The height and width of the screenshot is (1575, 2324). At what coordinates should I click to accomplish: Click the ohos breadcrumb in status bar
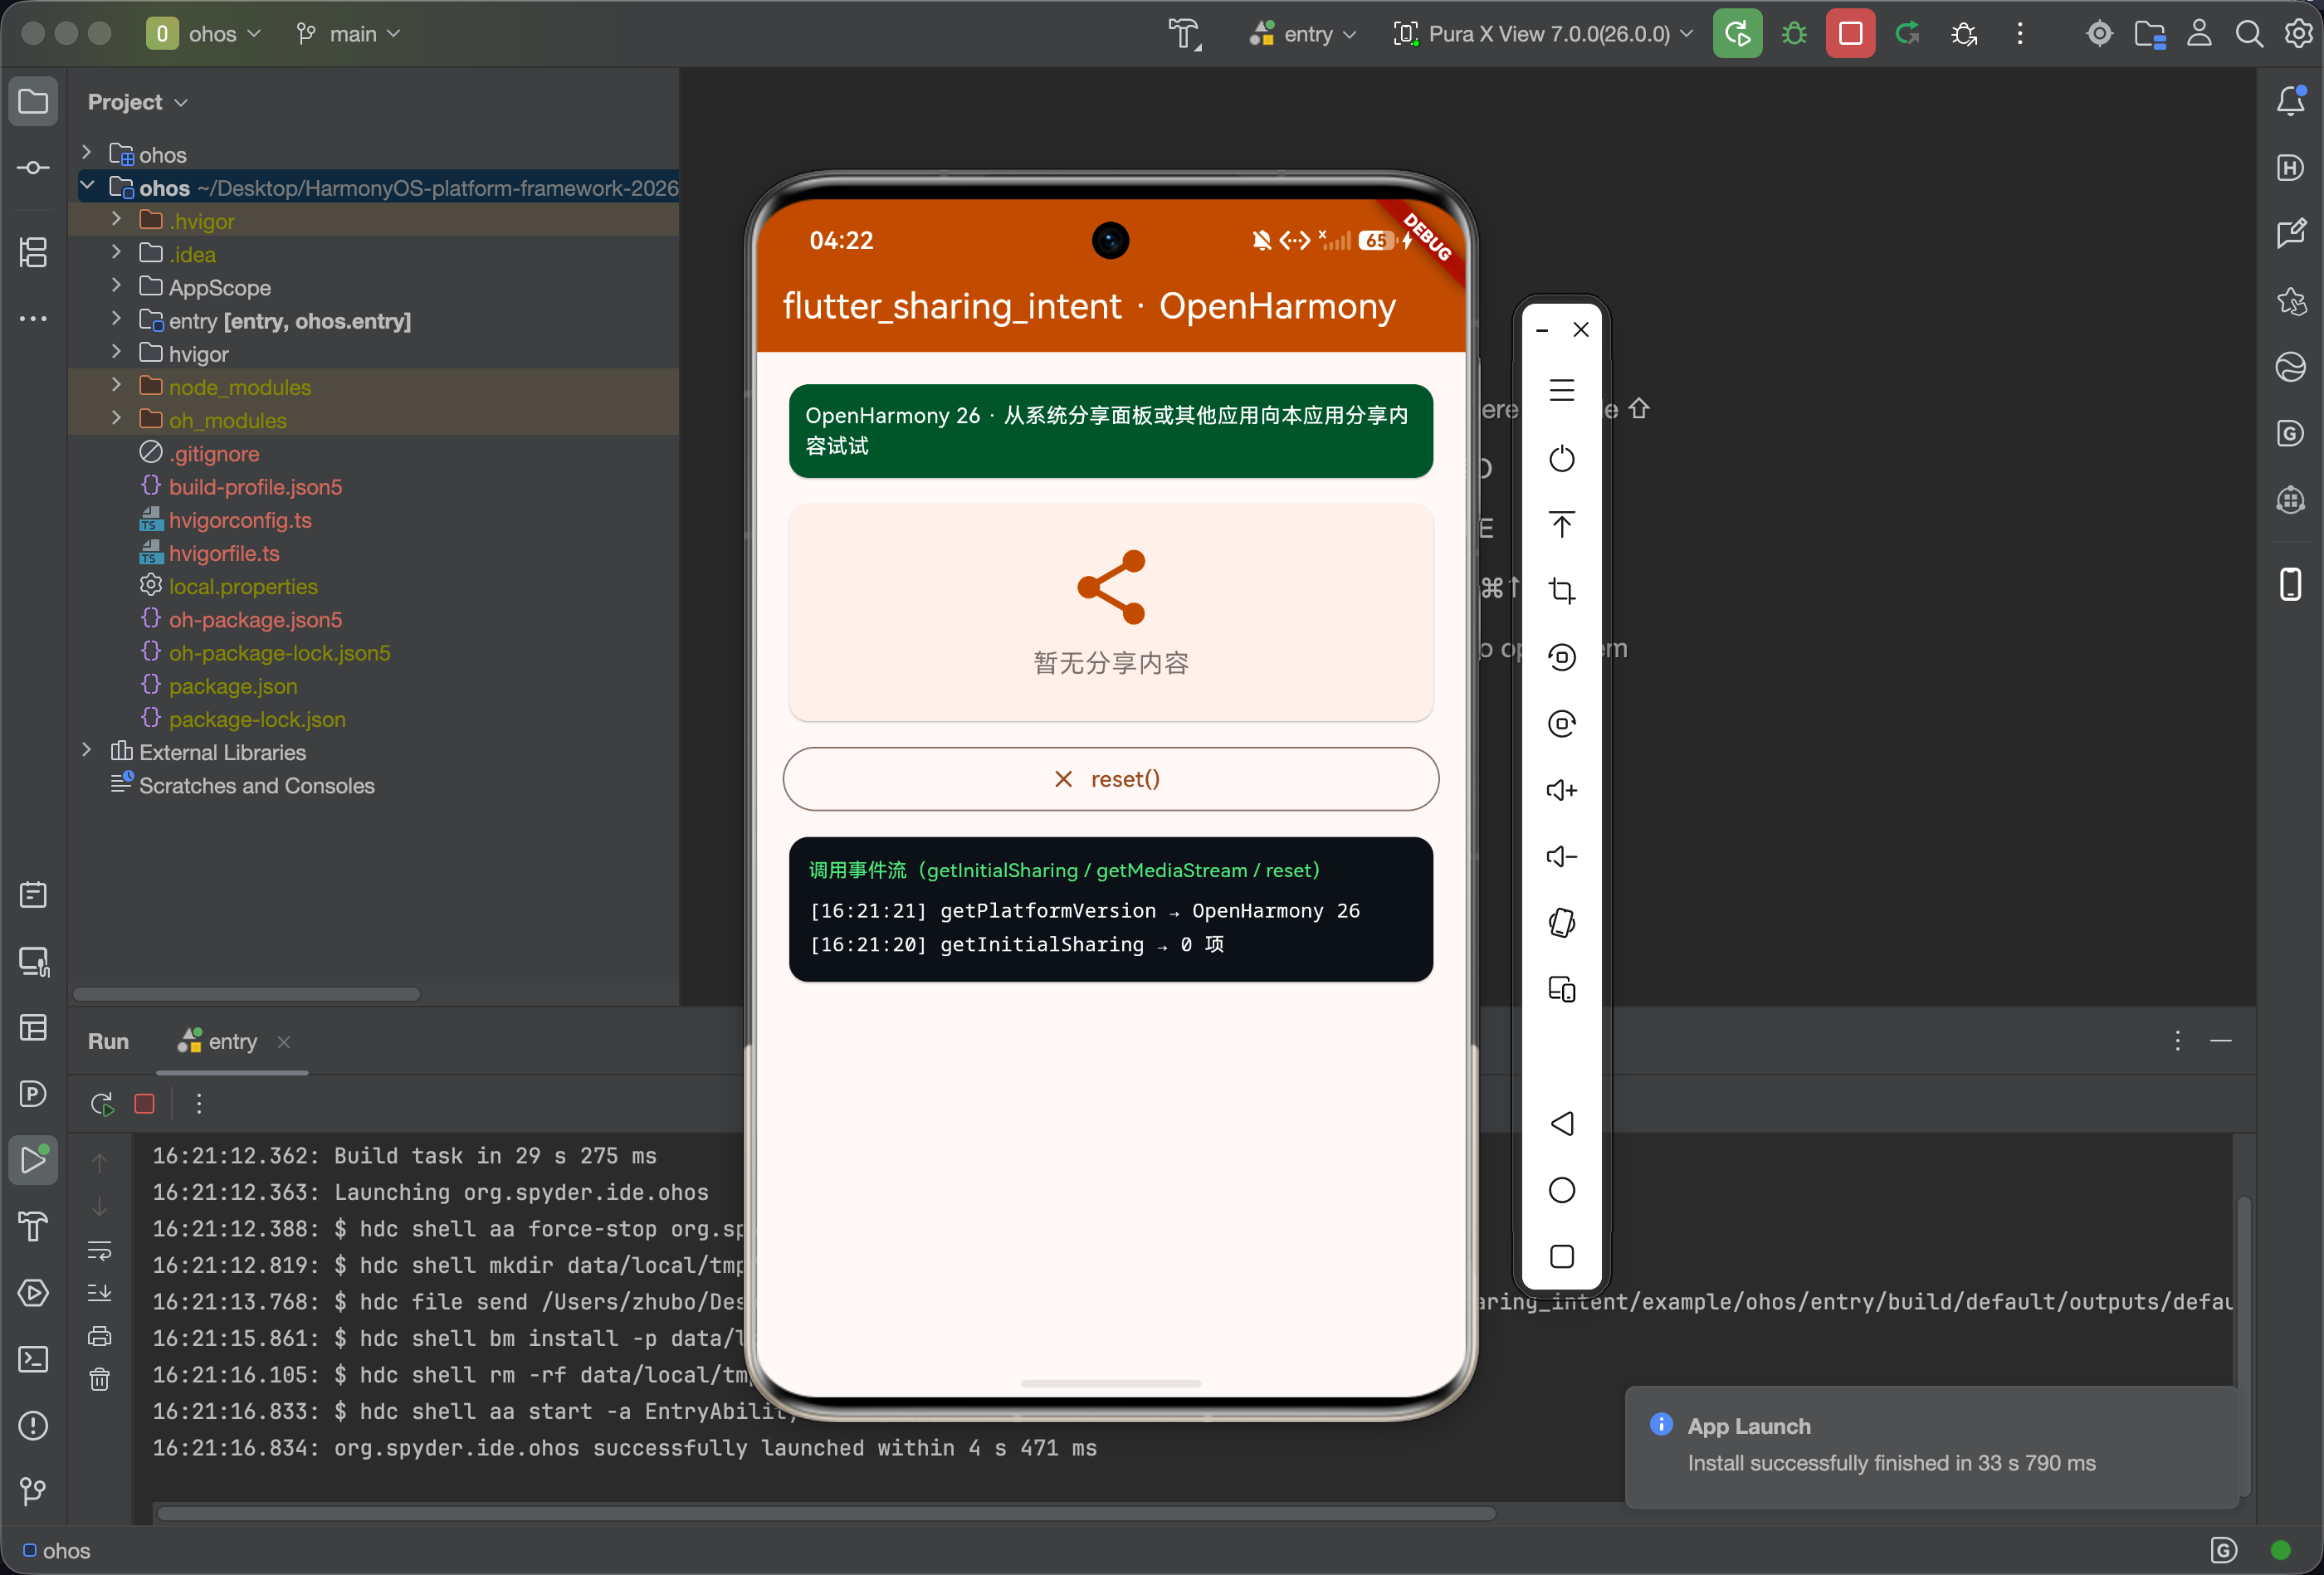click(57, 1551)
